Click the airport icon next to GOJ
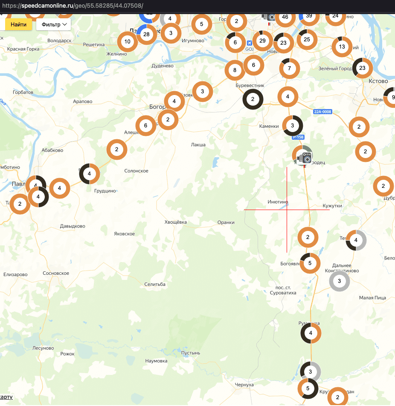Viewport: 395px width, 406px height. point(249,43)
